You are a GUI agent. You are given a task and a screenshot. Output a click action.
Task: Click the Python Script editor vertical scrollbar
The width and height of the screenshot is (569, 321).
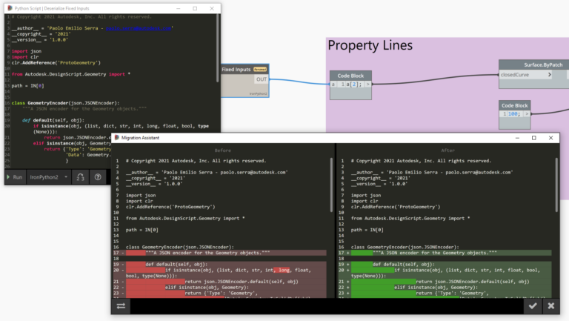(217, 47)
